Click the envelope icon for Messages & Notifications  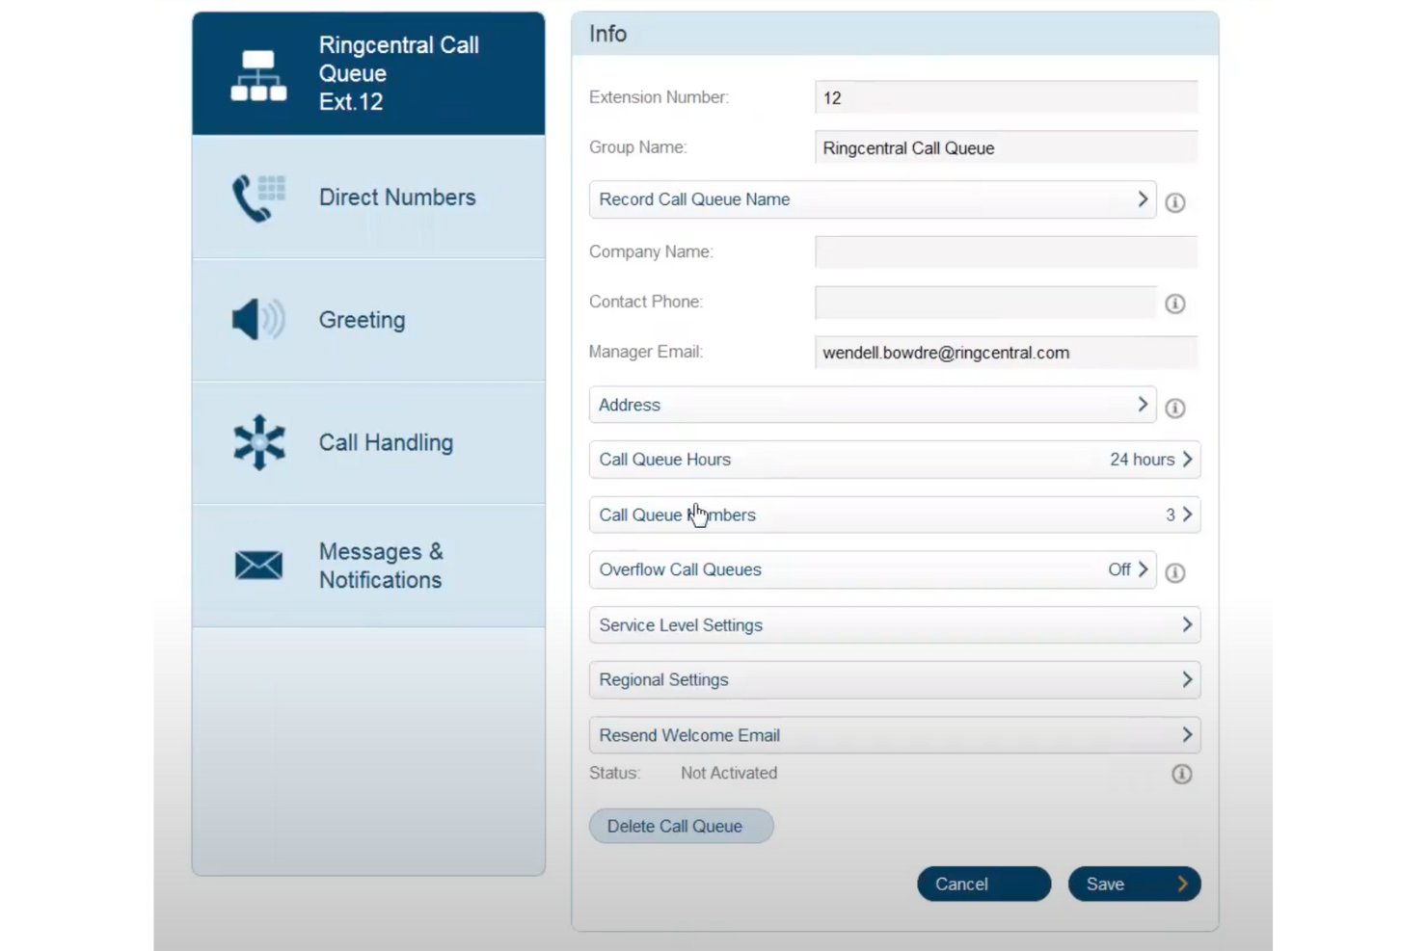pos(256,565)
